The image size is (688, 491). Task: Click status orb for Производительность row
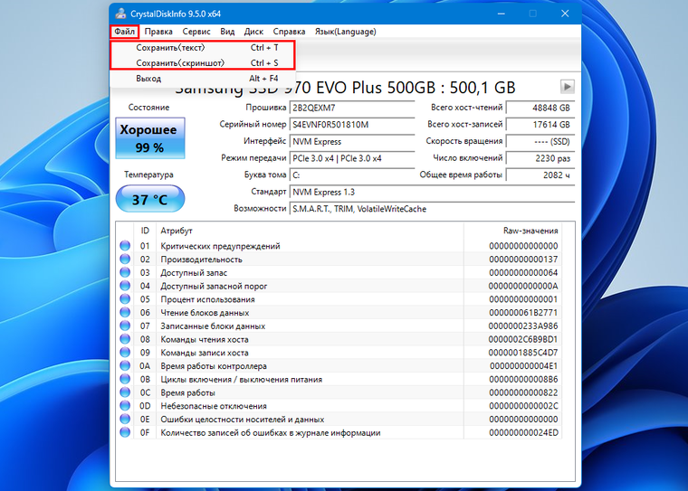pos(125,260)
